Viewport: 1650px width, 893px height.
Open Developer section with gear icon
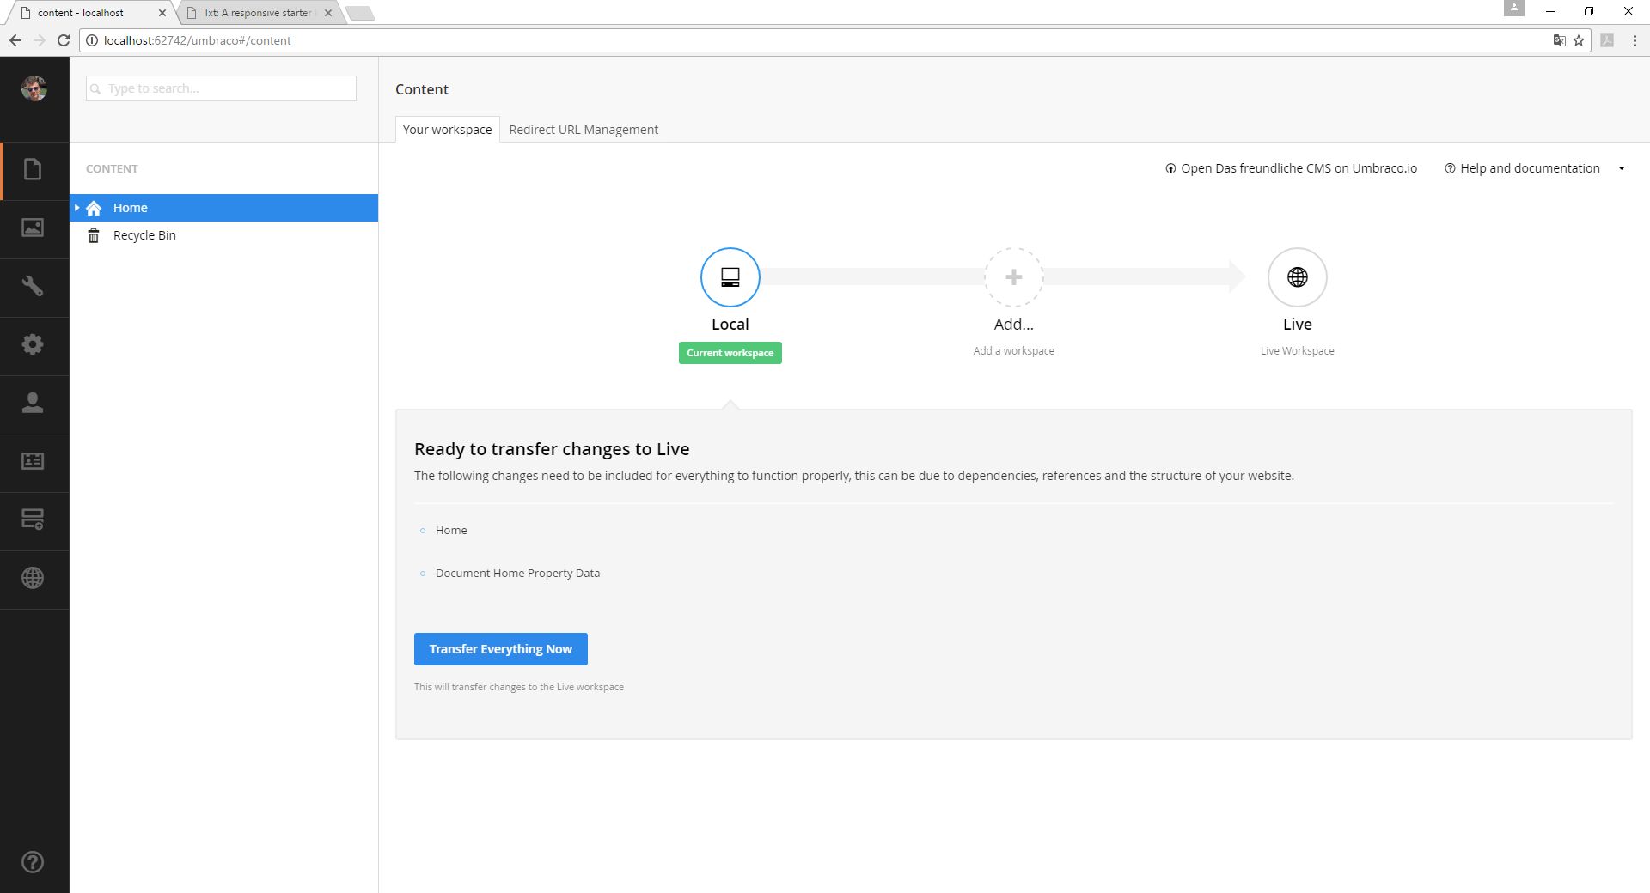(x=33, y=345)
